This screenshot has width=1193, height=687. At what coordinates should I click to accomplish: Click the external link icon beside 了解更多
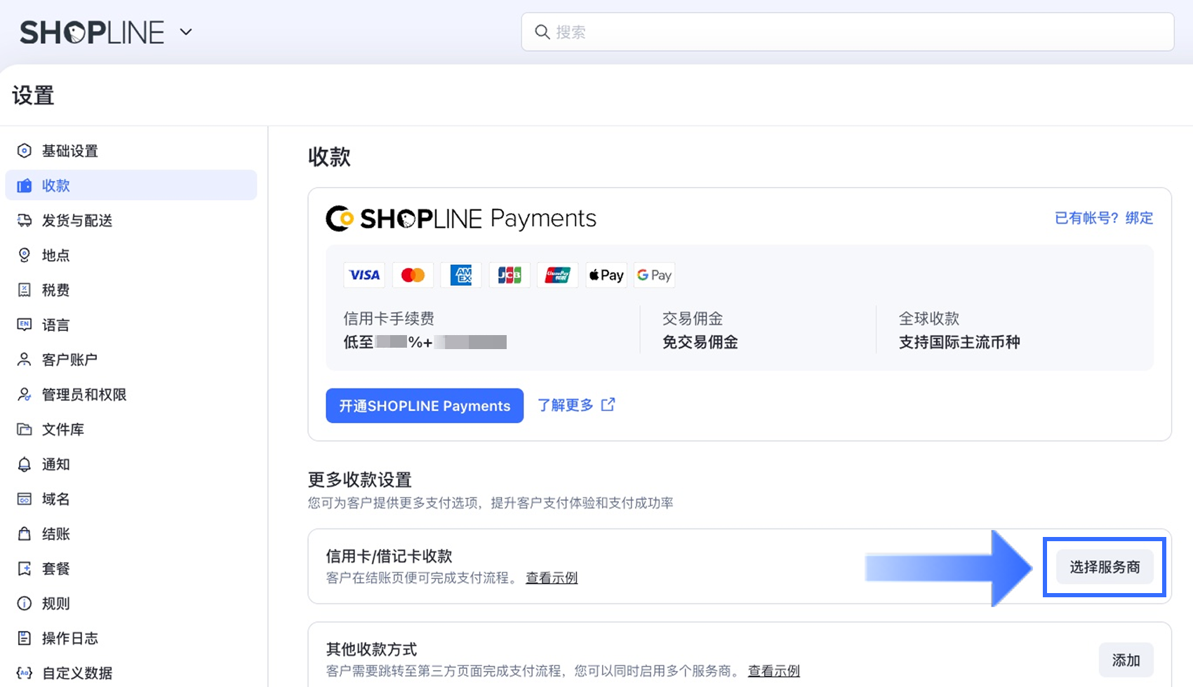(x=608, y=404)
